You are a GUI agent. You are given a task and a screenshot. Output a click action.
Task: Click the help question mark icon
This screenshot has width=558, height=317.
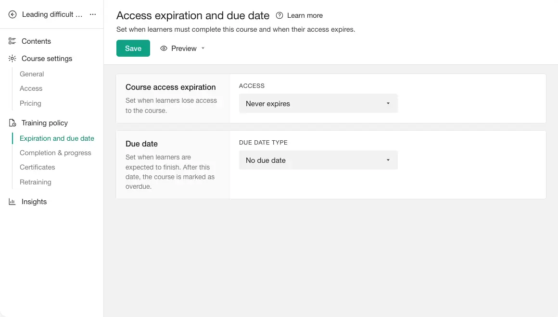279,16
